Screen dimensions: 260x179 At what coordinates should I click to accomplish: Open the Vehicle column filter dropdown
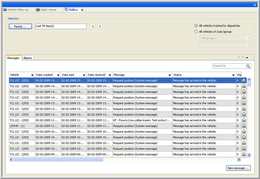[32, 75]
